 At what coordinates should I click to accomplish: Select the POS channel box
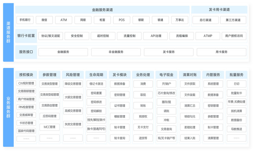pos(122,20)
